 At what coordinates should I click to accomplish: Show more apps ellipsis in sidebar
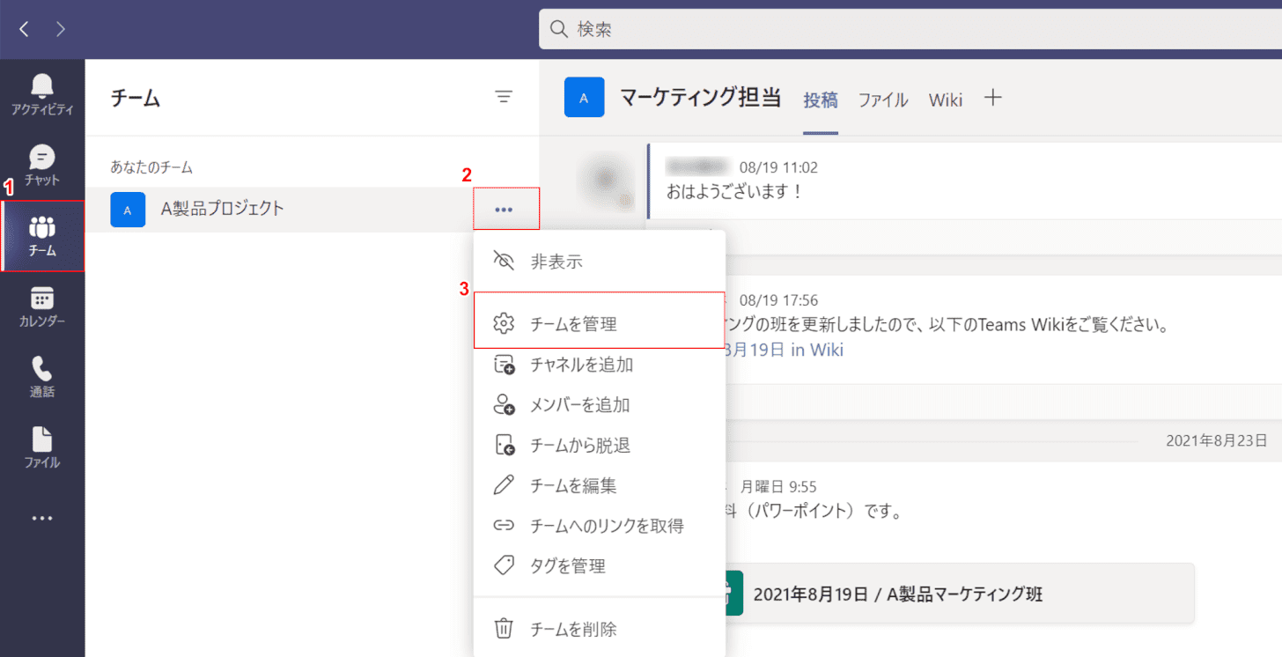pos(42,518)
